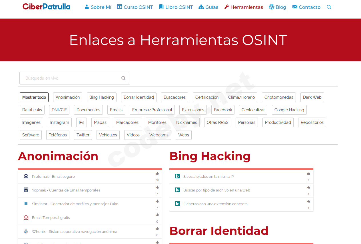Click the Yopmail favicon icon
Screen dimensions: 361x244
point(26,190)
